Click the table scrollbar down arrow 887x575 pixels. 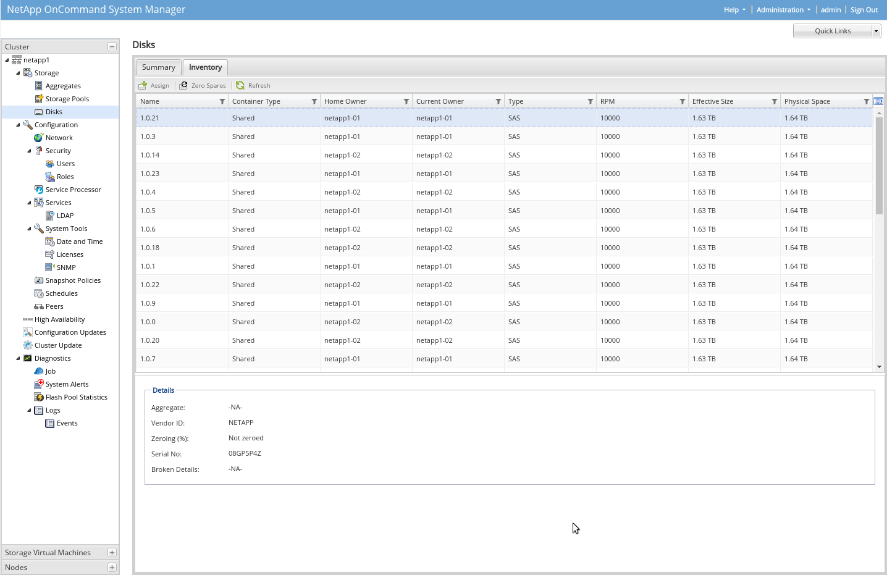coord(879,367)
